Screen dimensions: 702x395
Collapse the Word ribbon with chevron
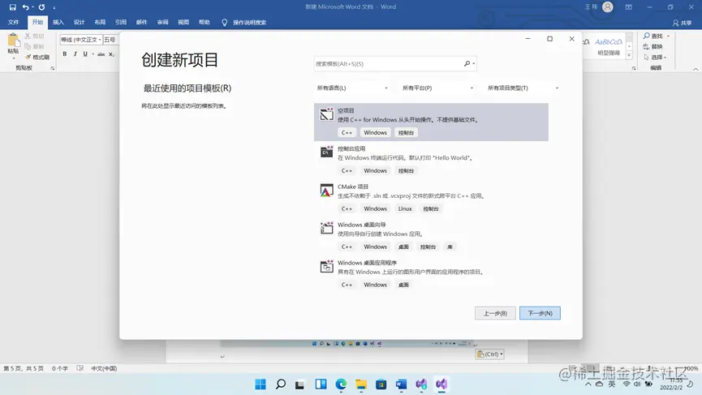pos(696,69)
